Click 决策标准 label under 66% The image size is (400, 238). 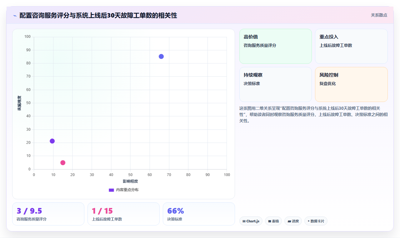pyautogui.click(x=175, y=219)
